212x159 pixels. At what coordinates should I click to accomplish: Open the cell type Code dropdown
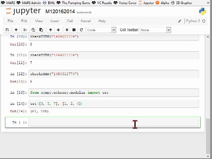pyautogui.click(x=101, y=30)
